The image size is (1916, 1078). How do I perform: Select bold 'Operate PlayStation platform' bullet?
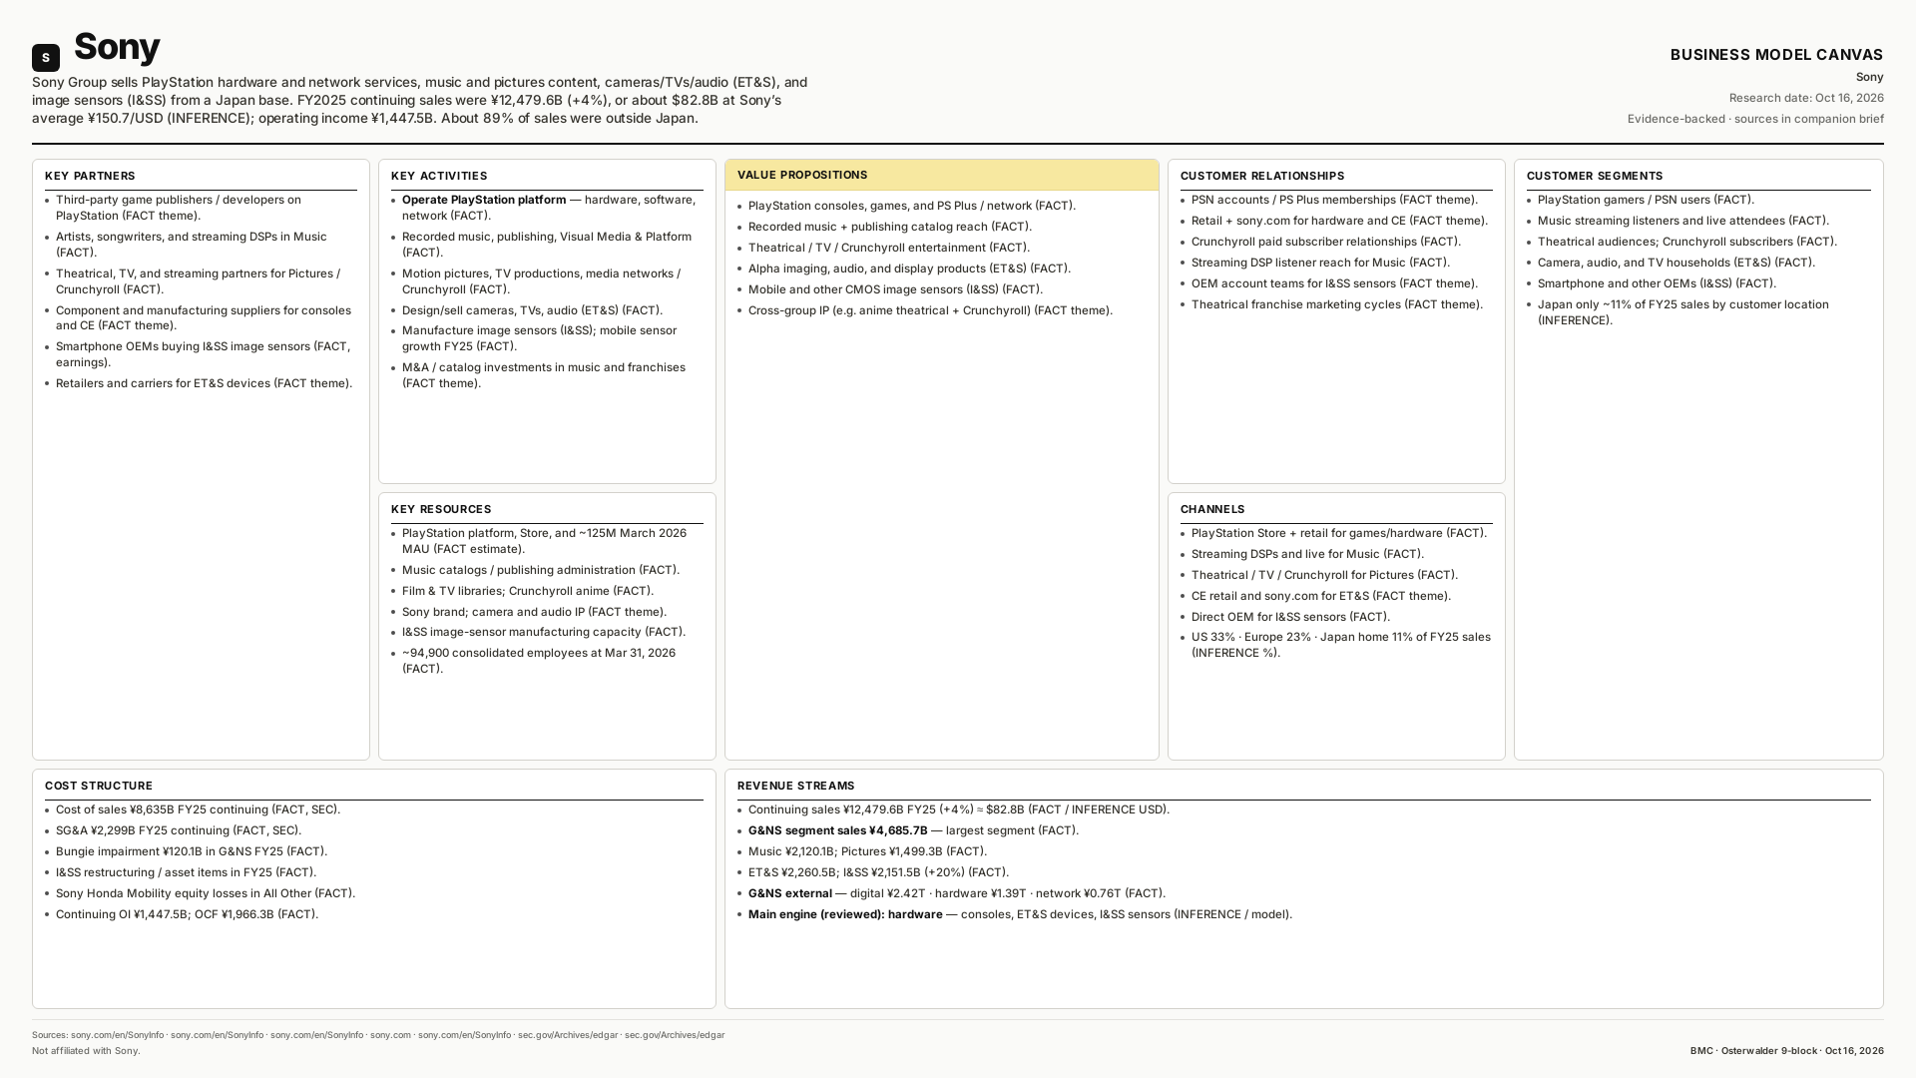coord(550,208)
